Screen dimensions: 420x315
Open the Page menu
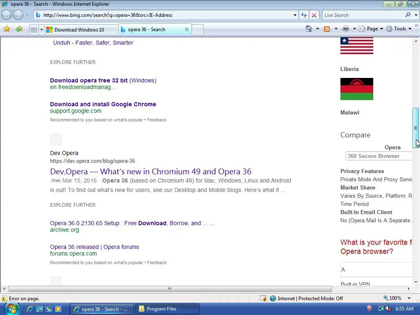point(371,29)
